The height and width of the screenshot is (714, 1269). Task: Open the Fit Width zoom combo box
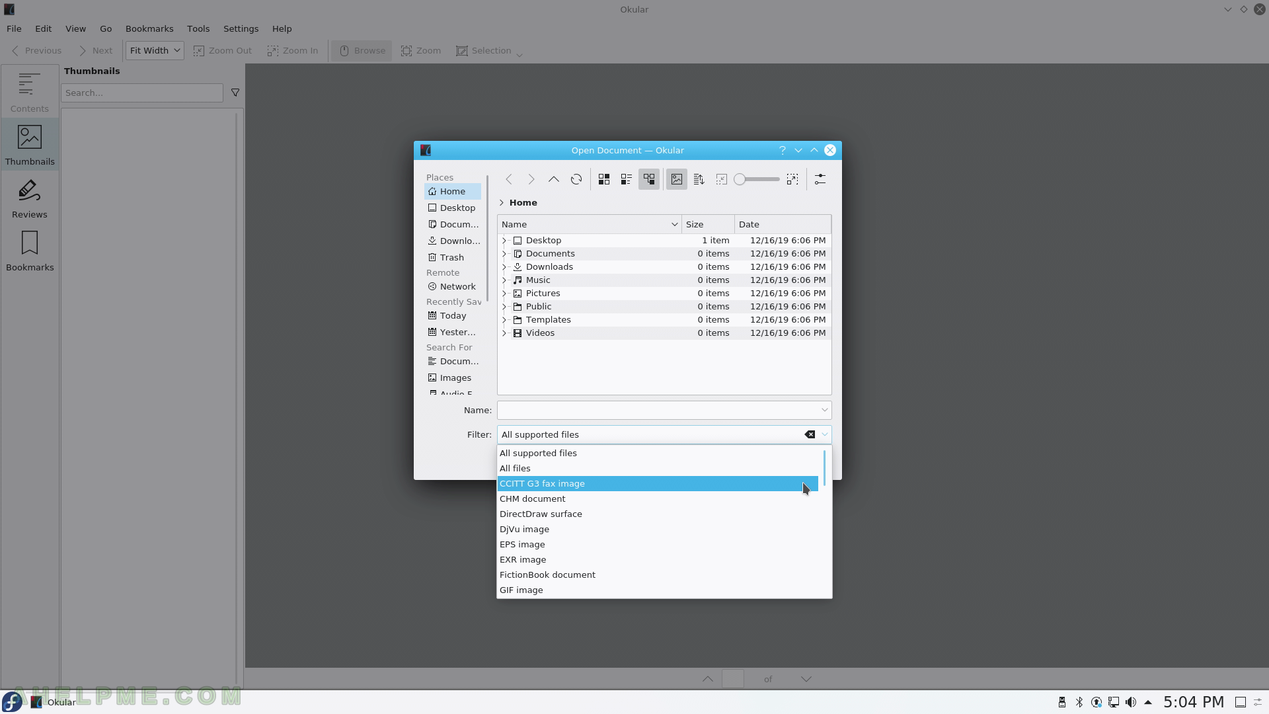tap(155, 50)
